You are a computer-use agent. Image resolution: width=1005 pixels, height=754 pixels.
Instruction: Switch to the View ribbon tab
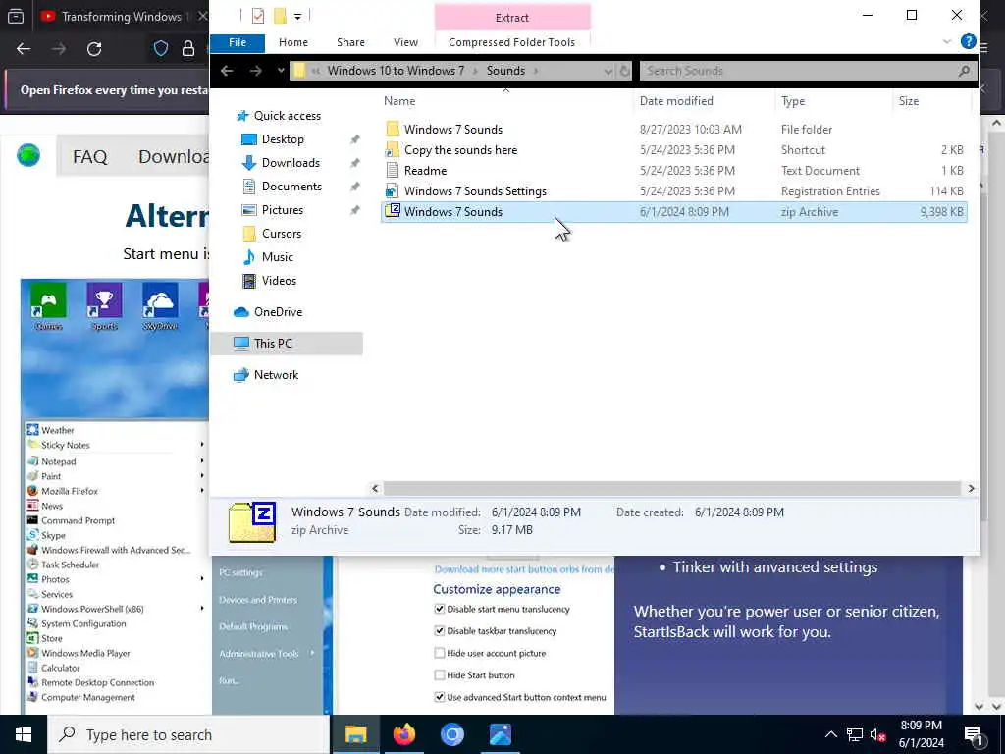(x=405, y=42)
